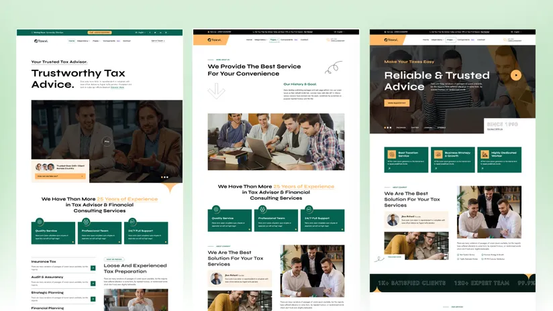
Task: Click the phone icon in Reliable Advice page header
Action: tap(505, 40)
